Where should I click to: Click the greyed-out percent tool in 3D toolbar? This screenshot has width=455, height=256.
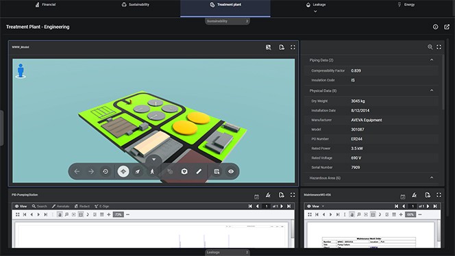tap(170, 172)
